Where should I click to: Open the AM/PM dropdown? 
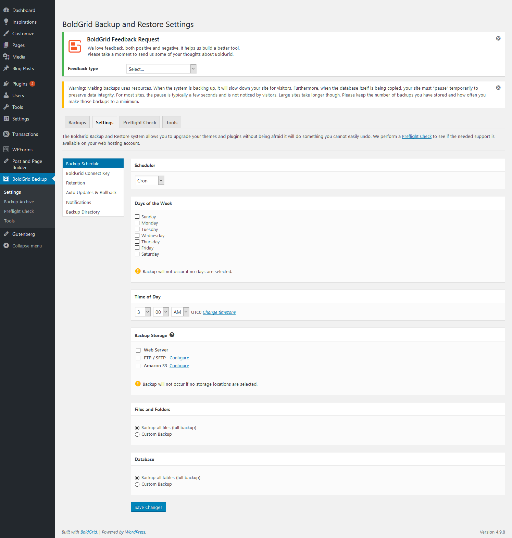[180, 312]
